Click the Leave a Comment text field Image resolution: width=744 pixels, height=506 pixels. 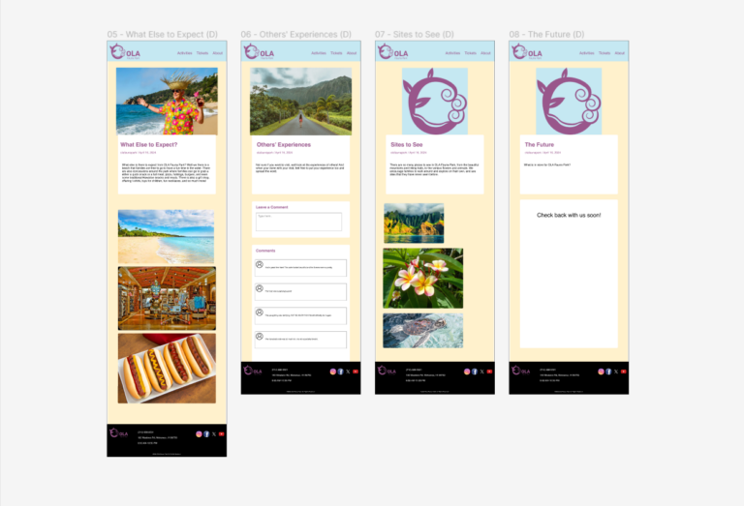(299, 222)
